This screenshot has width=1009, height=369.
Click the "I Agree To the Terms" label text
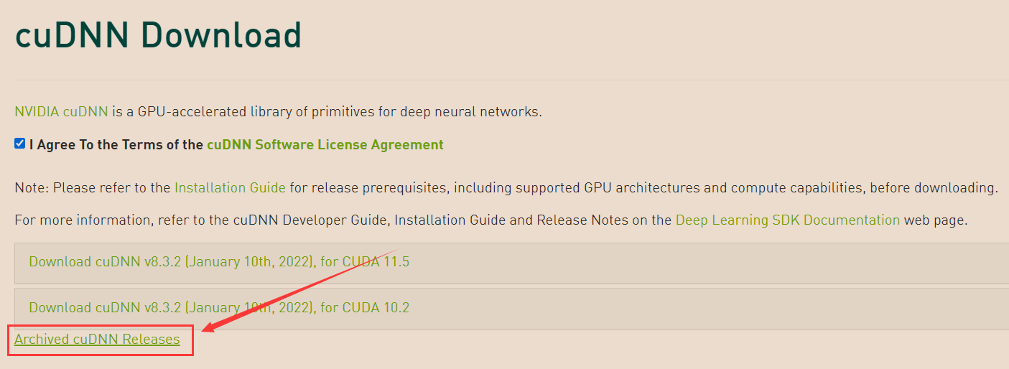pyautogui.click(x=116, y=144)
